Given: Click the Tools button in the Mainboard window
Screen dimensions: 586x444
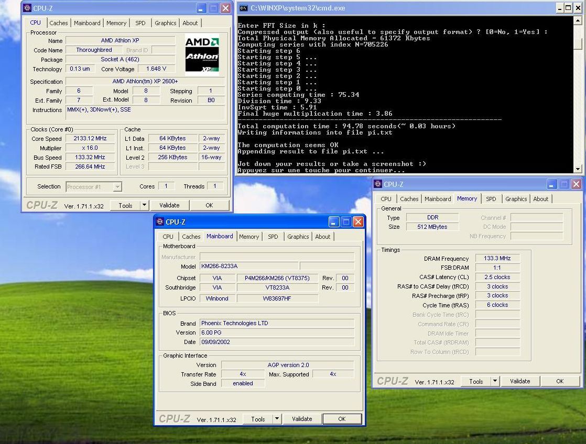Looking at the screenshot, I should click(258, 419).
